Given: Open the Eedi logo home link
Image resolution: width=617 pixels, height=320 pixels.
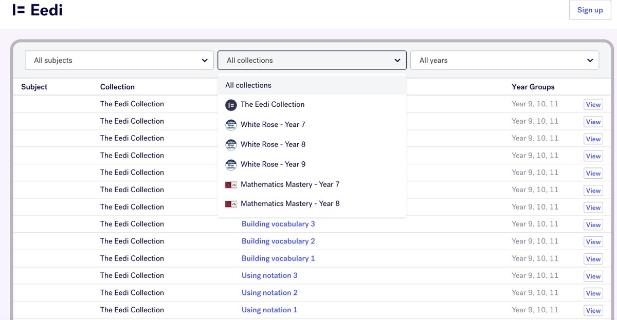Looking at the screenshot, I should click(x=38, y=10).
